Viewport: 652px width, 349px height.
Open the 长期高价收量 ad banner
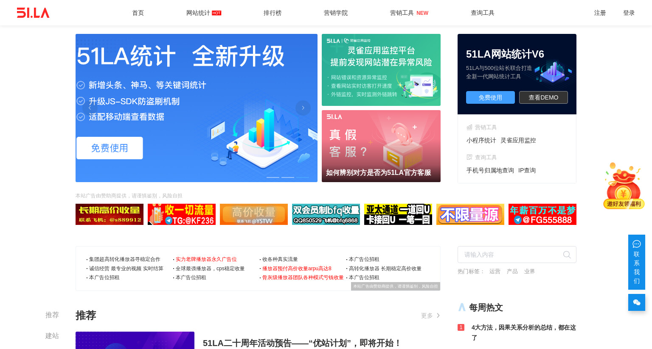point(110,214)
